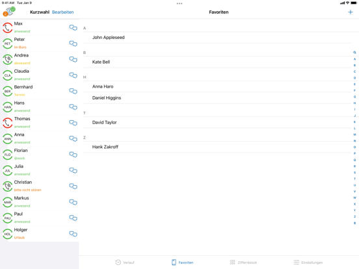Select favorite John Appleseed
This screenshot has height=269, width=359.
pos(217,38)
